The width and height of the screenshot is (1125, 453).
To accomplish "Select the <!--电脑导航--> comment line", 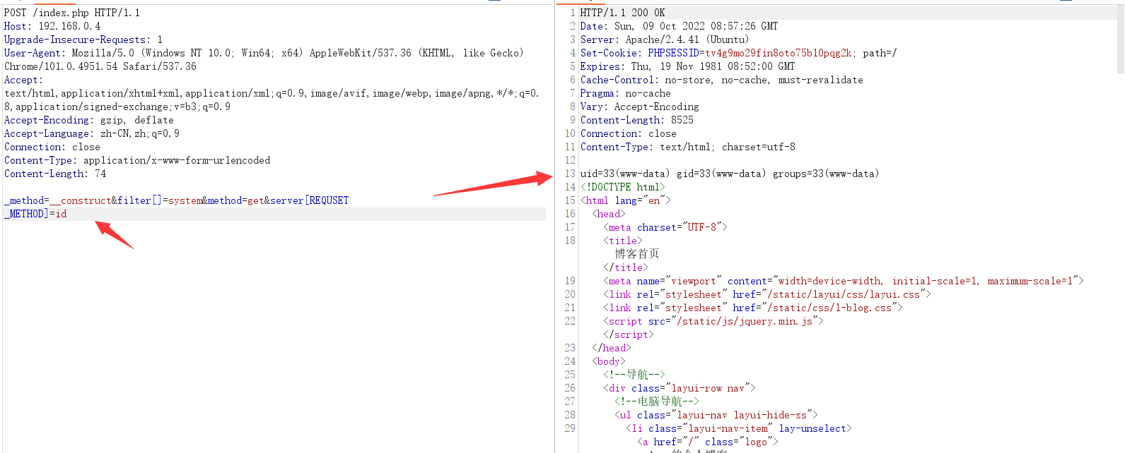I will coord(656,401).
